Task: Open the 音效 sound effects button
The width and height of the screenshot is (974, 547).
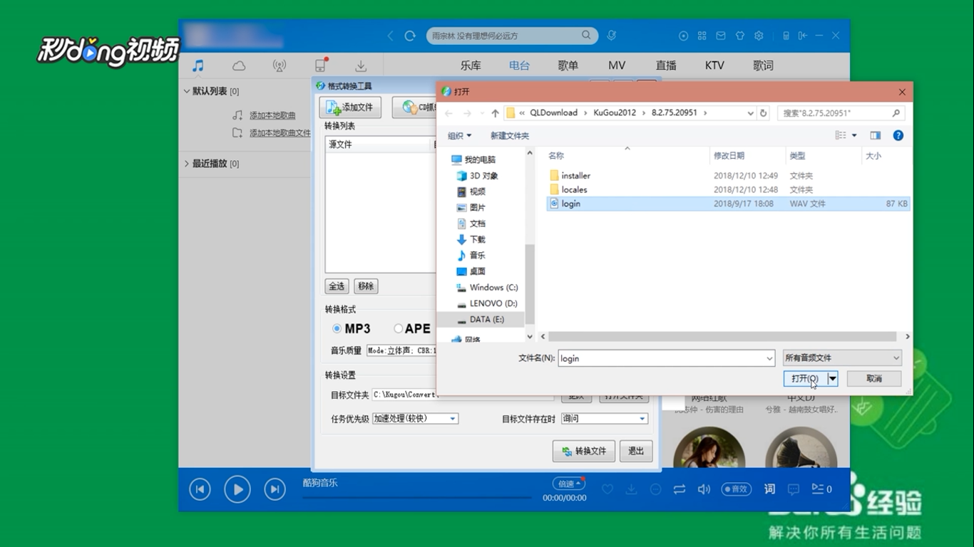Action: coord(737,489)
